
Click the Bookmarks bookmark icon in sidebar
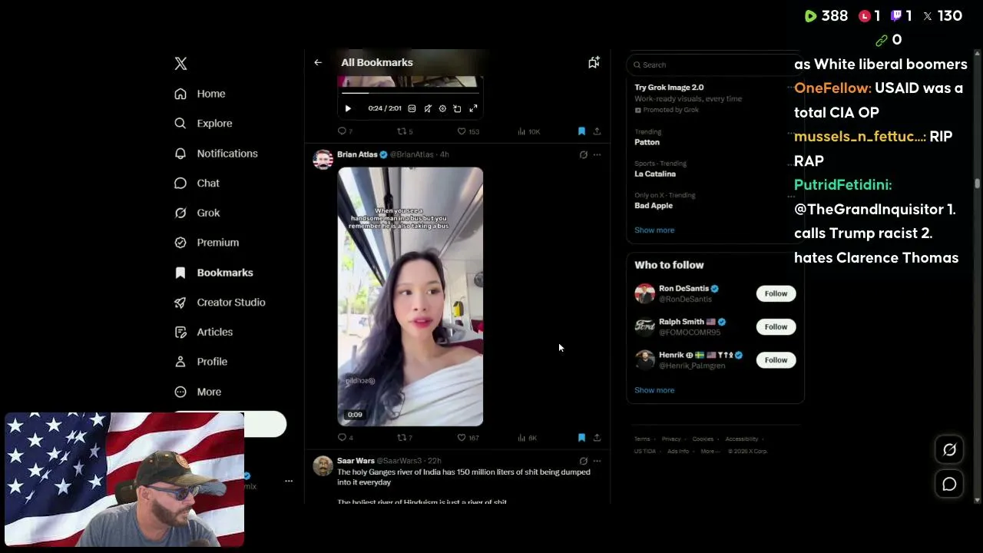pos(180,273)
